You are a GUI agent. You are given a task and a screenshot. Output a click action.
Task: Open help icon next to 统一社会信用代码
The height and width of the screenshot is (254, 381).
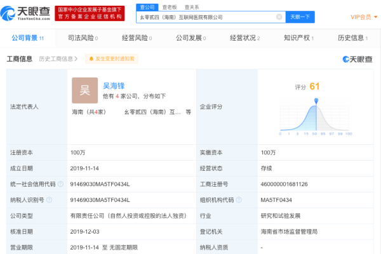60,184
